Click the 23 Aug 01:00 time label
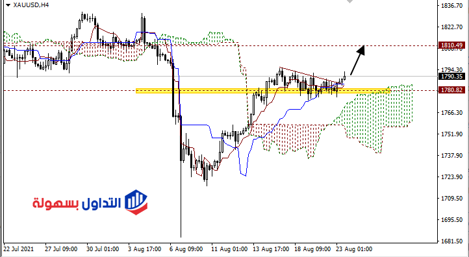This screenshot has height=257, width=469. coord(354,249)
